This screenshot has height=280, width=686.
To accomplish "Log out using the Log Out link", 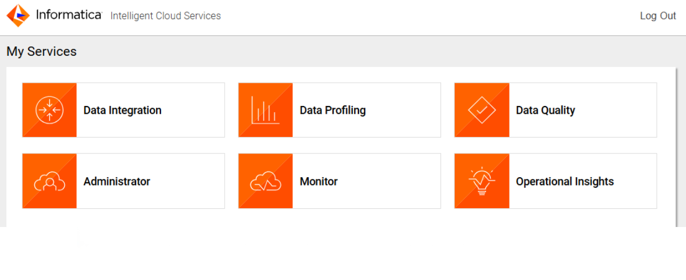I will click(x=658, y=16).
